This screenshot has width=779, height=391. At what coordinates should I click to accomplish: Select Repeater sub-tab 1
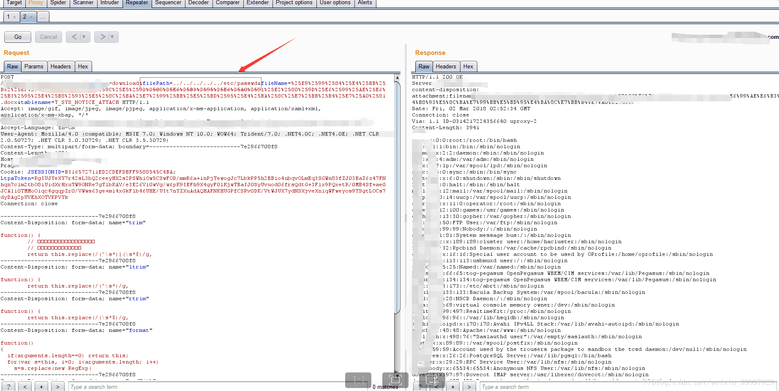click(8, 17)
